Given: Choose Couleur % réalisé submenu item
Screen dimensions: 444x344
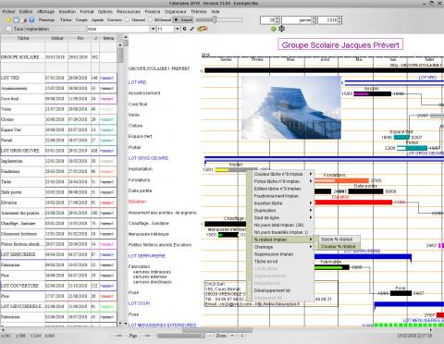Looking at the screenshot, I should (339, 247).
